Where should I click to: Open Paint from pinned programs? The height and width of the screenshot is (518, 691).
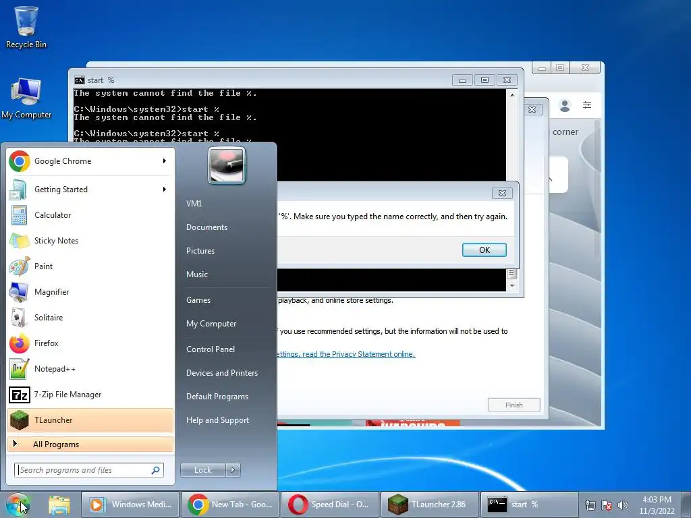tap(90, 266)
